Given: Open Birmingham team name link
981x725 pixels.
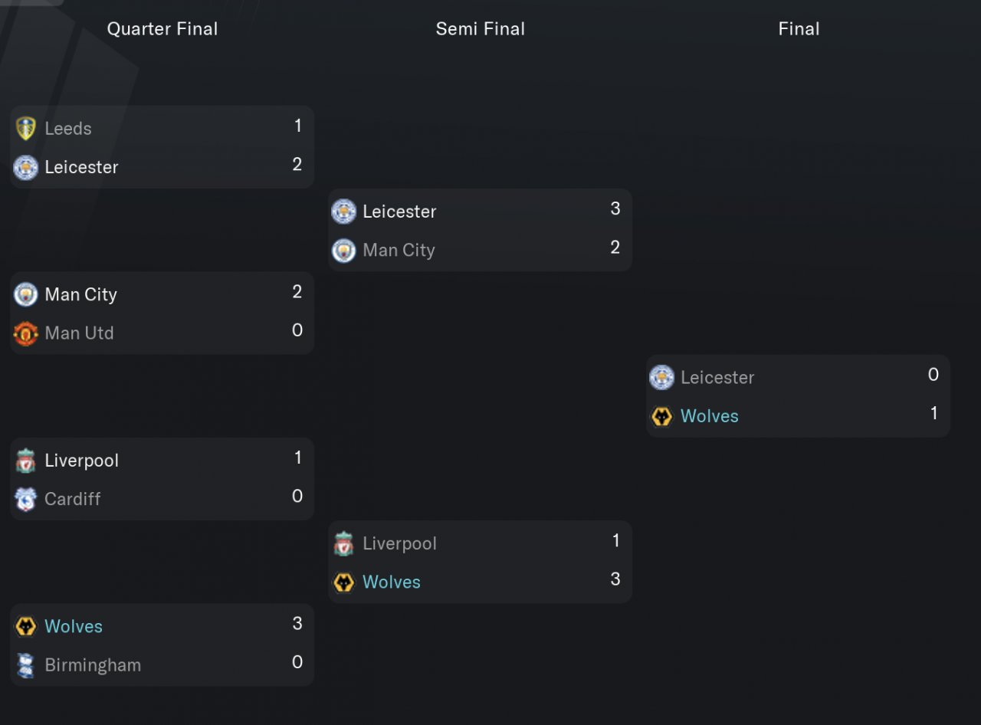Looking at the screenshot, I should (93, 665).
